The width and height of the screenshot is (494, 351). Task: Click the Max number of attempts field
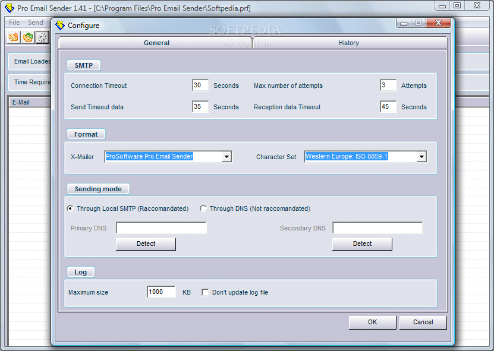388,86
